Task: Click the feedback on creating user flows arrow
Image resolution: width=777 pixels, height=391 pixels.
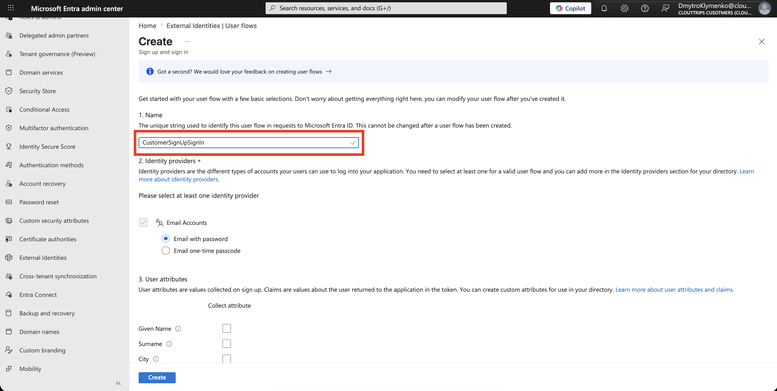Action: [x=329, y=72]
